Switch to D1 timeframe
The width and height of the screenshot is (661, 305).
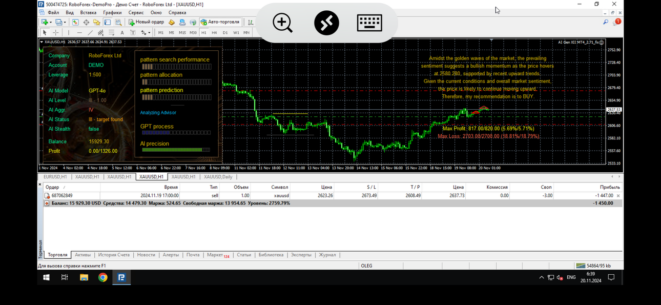[x=225, y=32]
